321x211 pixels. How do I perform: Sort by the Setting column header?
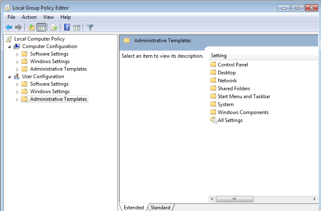click(263, 56)
